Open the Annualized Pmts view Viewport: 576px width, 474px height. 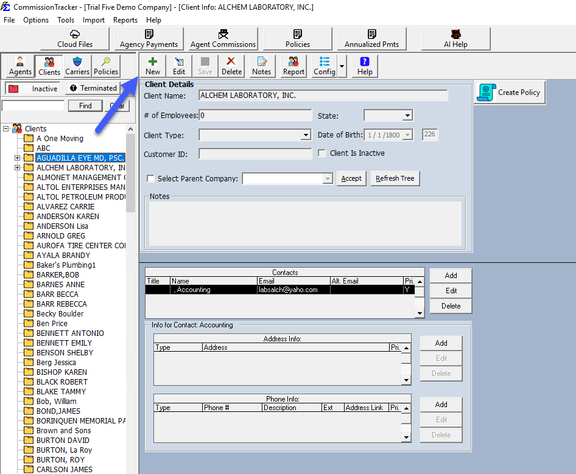pyautogui.click(x=371, y=38)
